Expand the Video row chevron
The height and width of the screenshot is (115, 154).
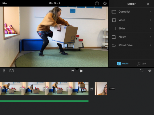point(150,20)
